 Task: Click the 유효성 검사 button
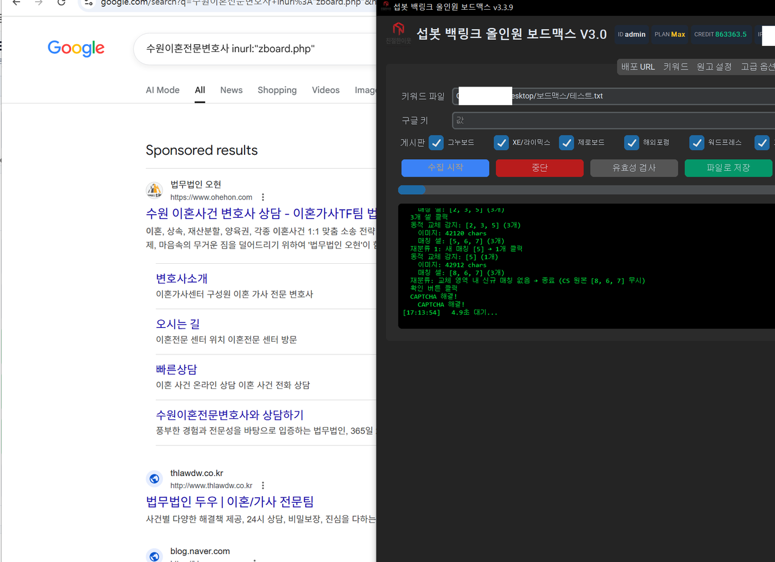[634, 168]
